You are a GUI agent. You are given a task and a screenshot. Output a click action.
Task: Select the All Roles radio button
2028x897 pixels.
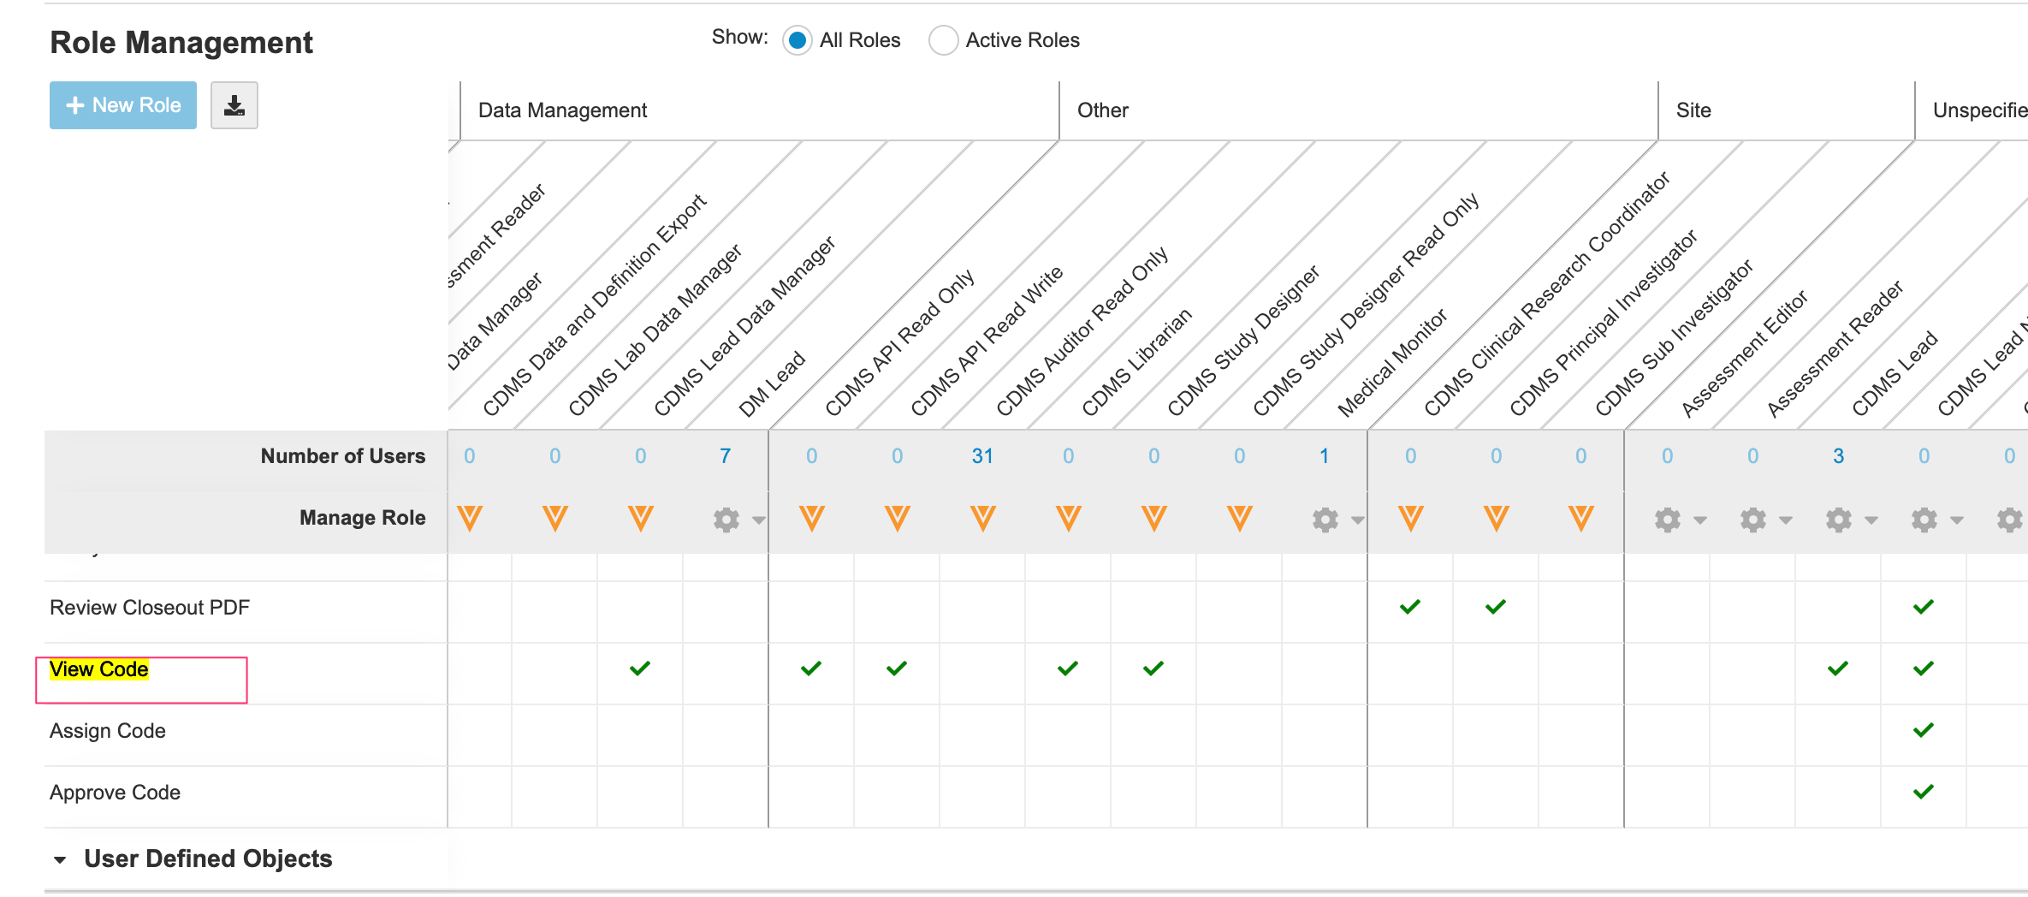(798, 40)
